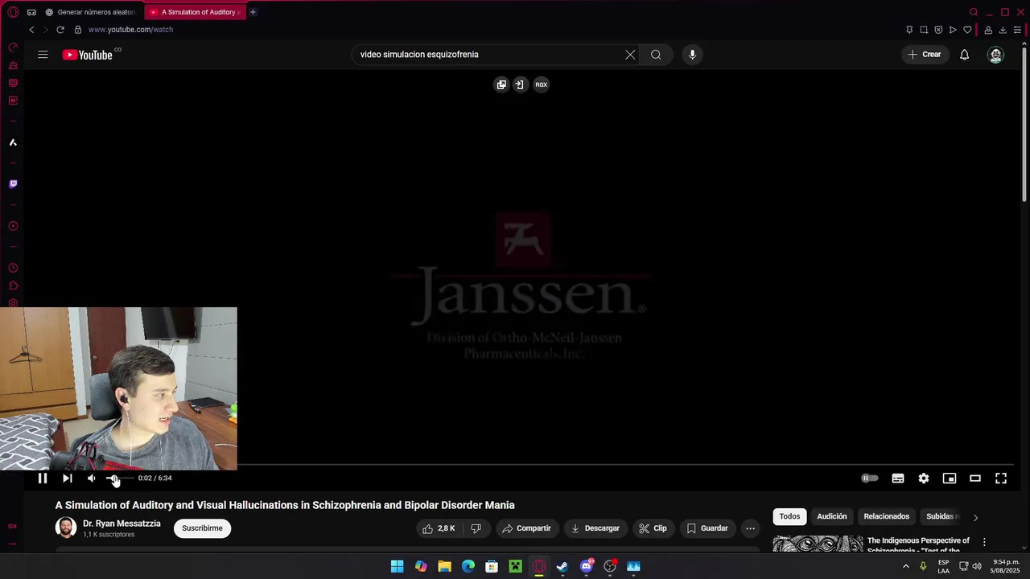
Task: Select the Audición filter chip
Action: tap(832, 516)
